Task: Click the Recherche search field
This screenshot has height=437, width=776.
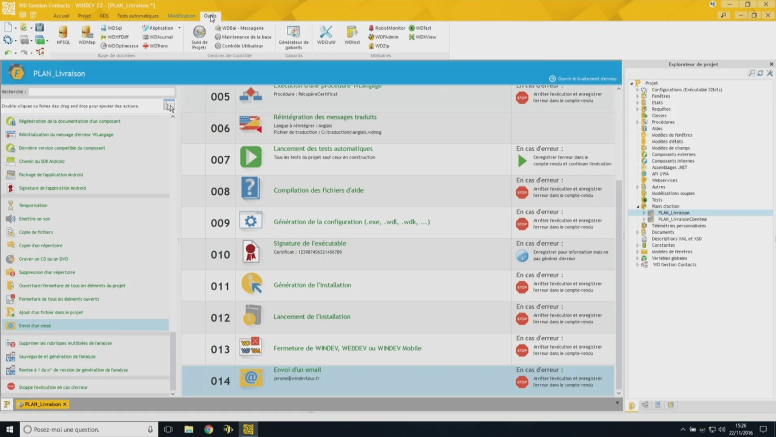Action: click(102, 92)
